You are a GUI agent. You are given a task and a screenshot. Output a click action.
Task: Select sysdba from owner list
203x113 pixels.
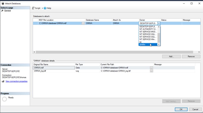point(148,44)
